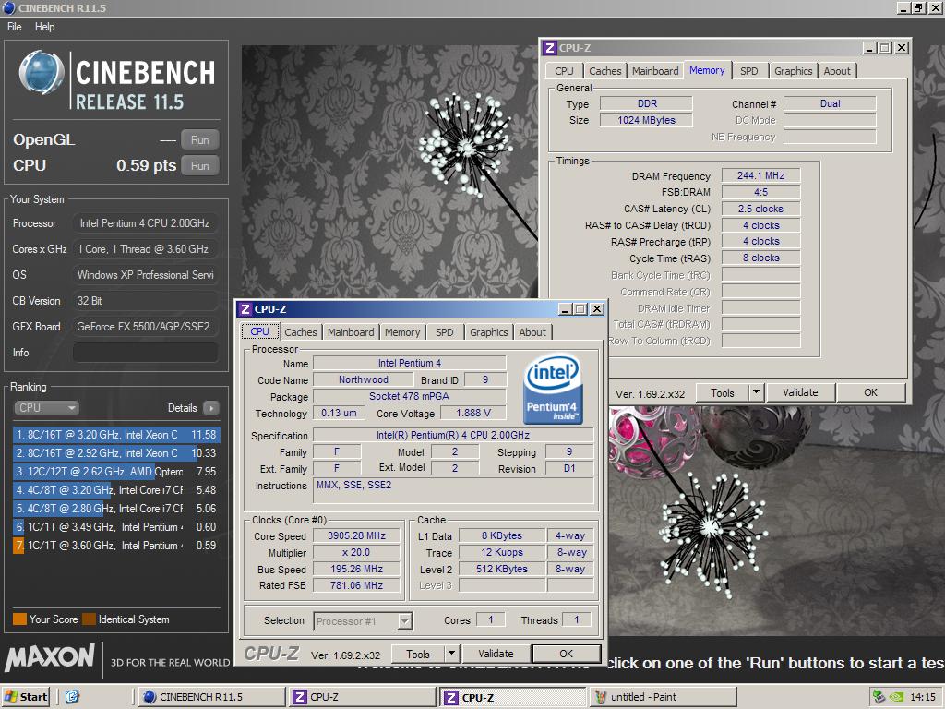Select ranking row 6: 1C/1T @ 3.49 GHz Pentium
The height and width of the screenshot is (709, 945).
[116, 527]
